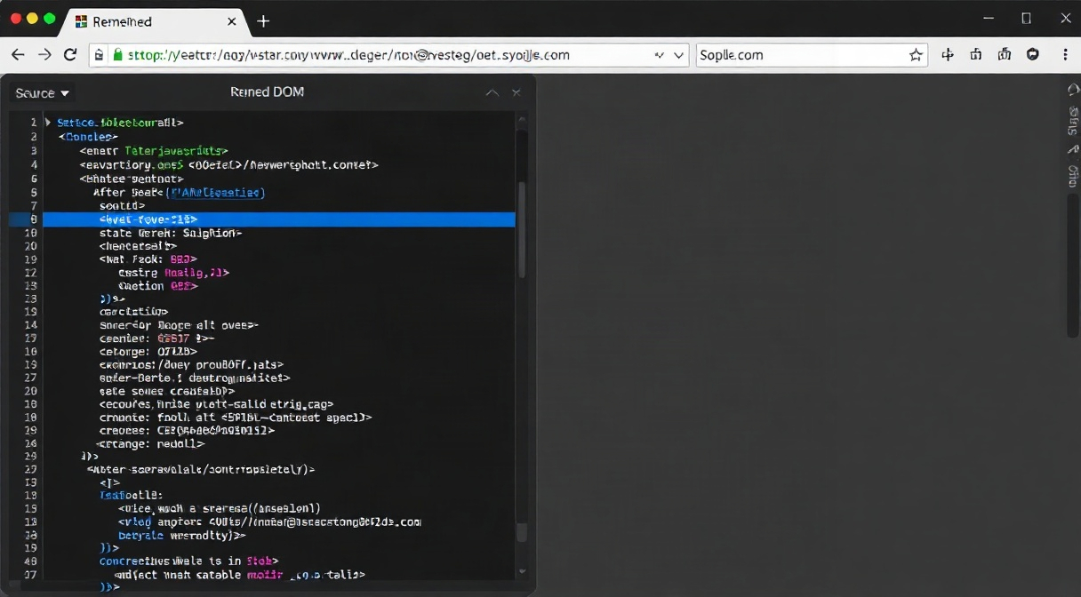Click the green padlock in address bar

[116, 55]
